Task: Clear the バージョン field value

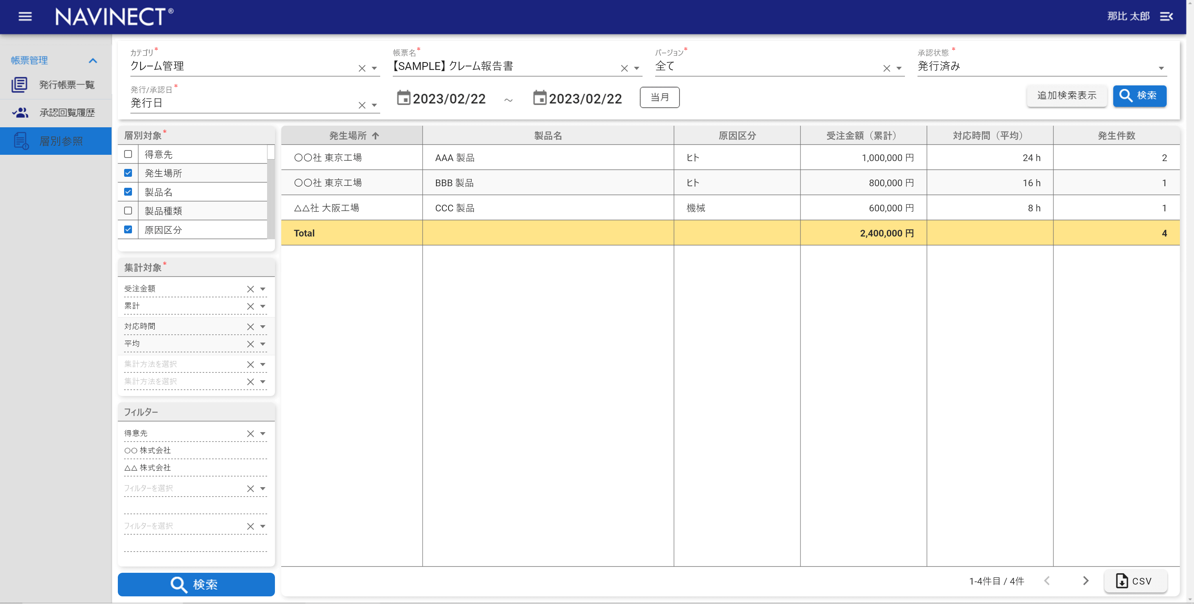Action: [x=887, y=68]
